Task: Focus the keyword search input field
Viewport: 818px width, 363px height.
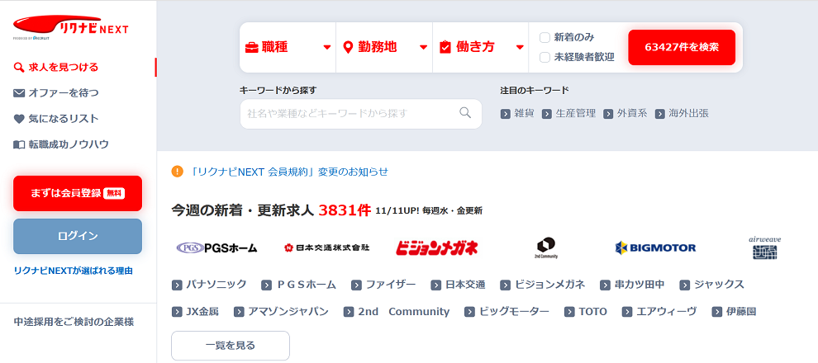Action: pos(361,114)
